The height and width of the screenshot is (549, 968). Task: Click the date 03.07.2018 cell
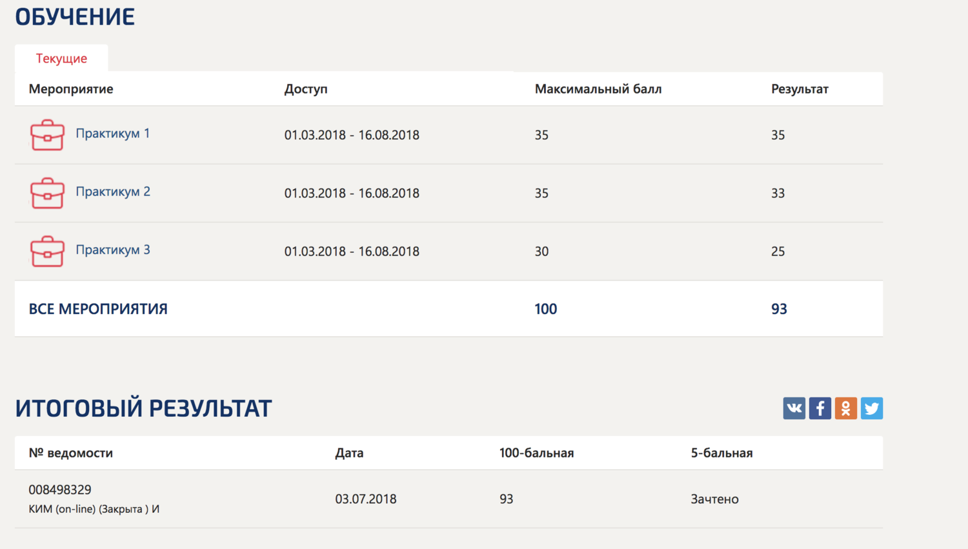[x=365, y=499]
